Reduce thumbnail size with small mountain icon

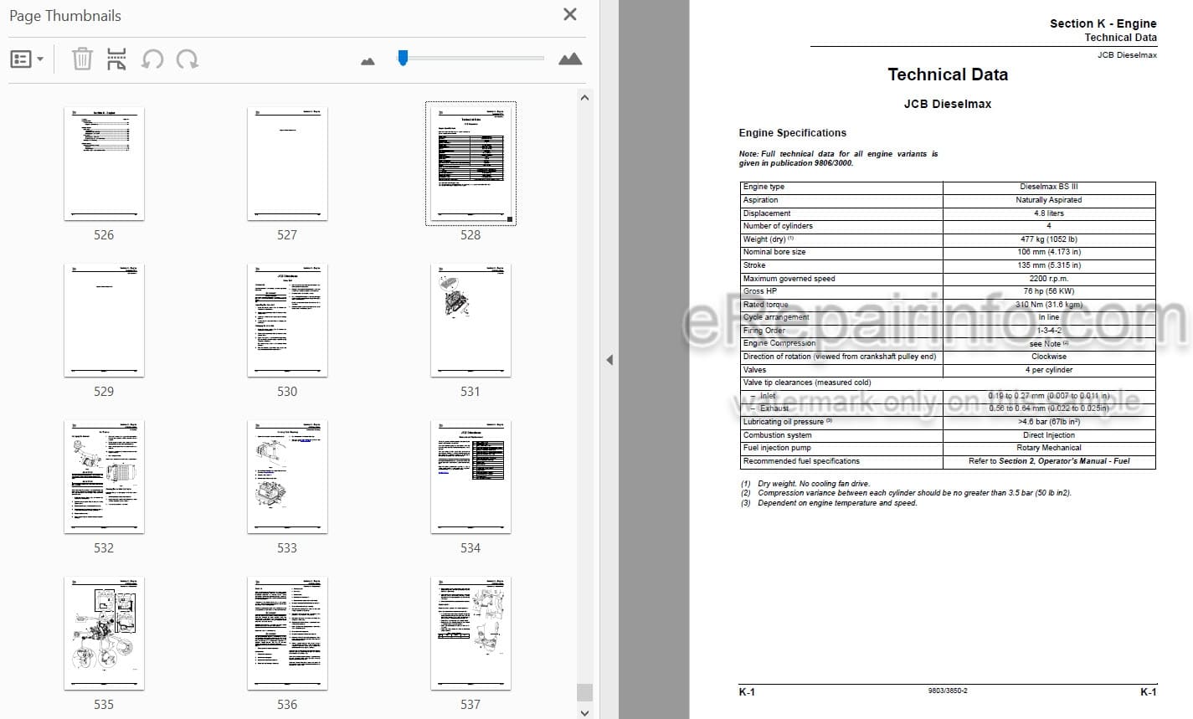368,60
